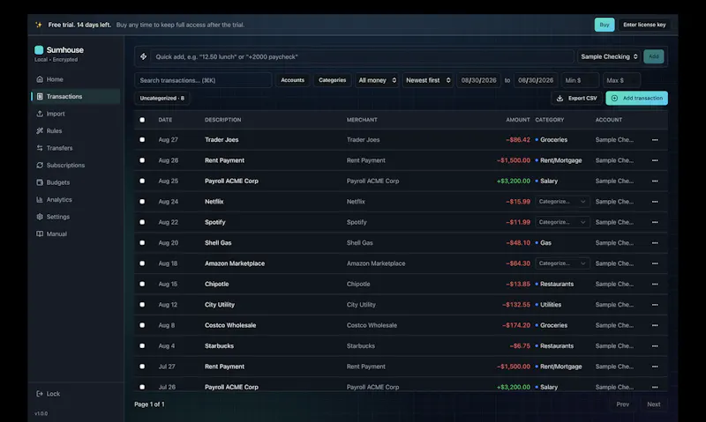The width and height of the screenshot is (706, 422).
Task: Open Subscriptions page from sidebar
Action: 76,165
